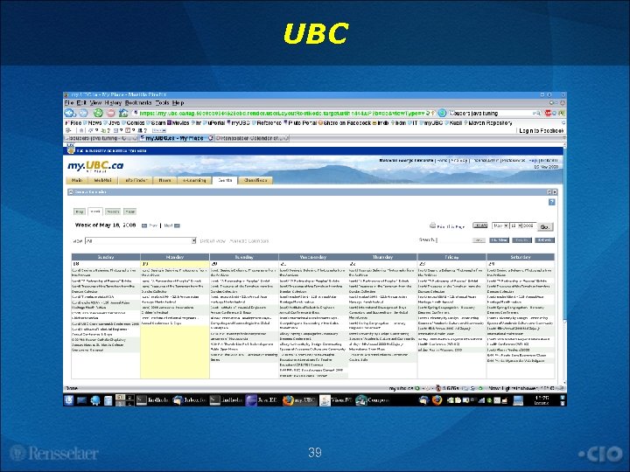Switch to the myUBC.ca - My Place tab
The height and width of the screenshot is (472, 630).
click(176, 138)
